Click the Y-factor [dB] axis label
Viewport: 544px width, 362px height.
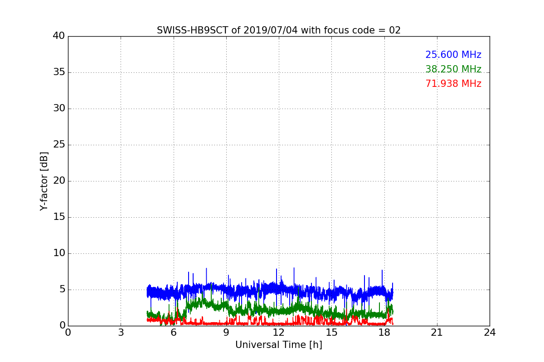point(44,181)
